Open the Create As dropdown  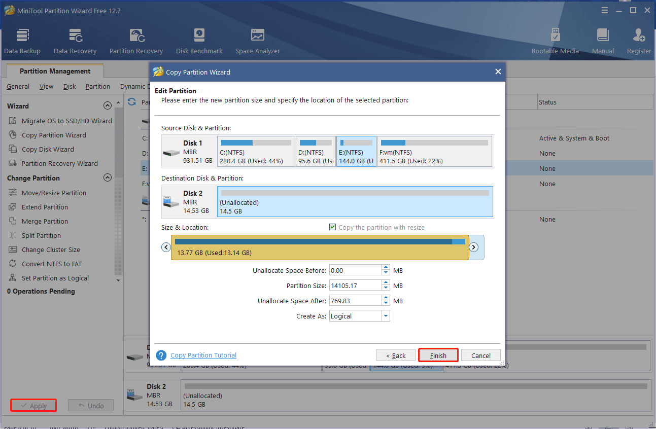pyautogui.click(x=386, y=316)
